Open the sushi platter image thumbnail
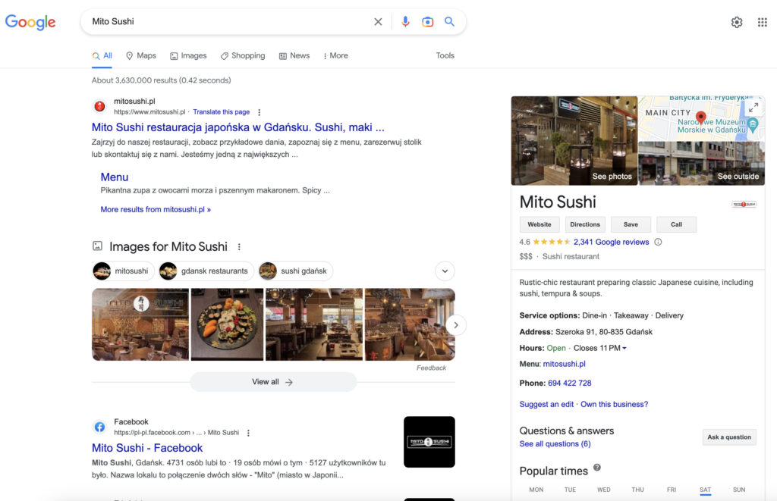Image resolution: width=777 pixels, height=501 pixels. [228, 324]
